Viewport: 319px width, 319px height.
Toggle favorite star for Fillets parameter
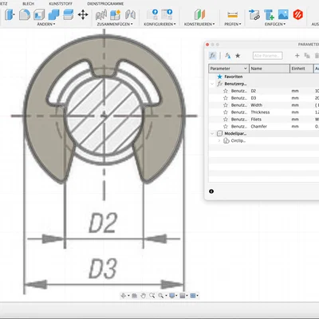[226, 120]
